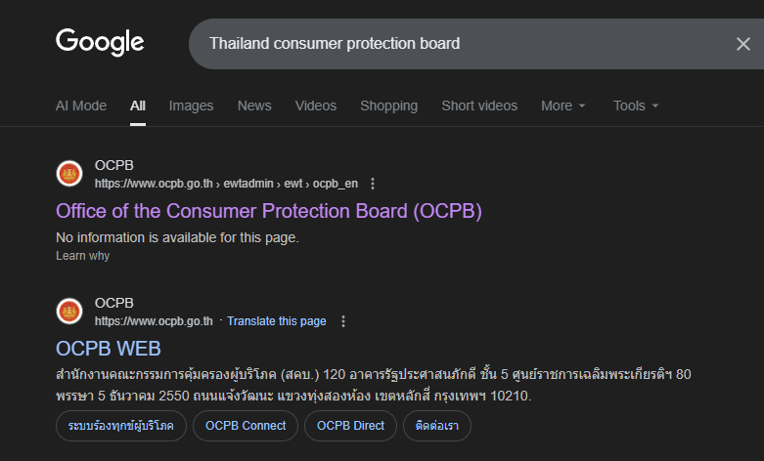Open three-dot menu for first OCPB result
The width and height of the screenshot is (764, 461).
pos(373,184)
